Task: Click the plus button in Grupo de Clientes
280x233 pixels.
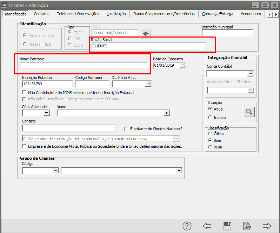Action: pyautogui.click(x=179, y=171)
